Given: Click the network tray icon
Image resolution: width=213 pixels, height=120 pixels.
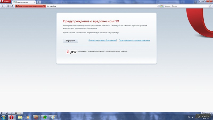Looking at the screenshot, I should [196, 117].
